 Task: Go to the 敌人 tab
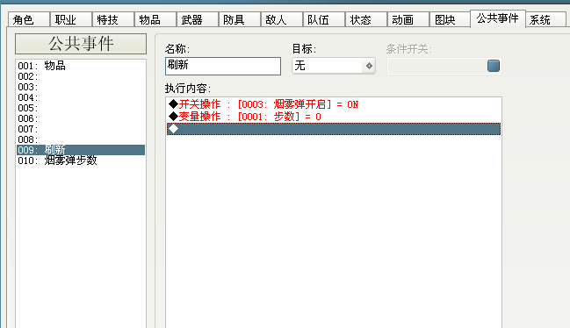[x=282, y=19]
